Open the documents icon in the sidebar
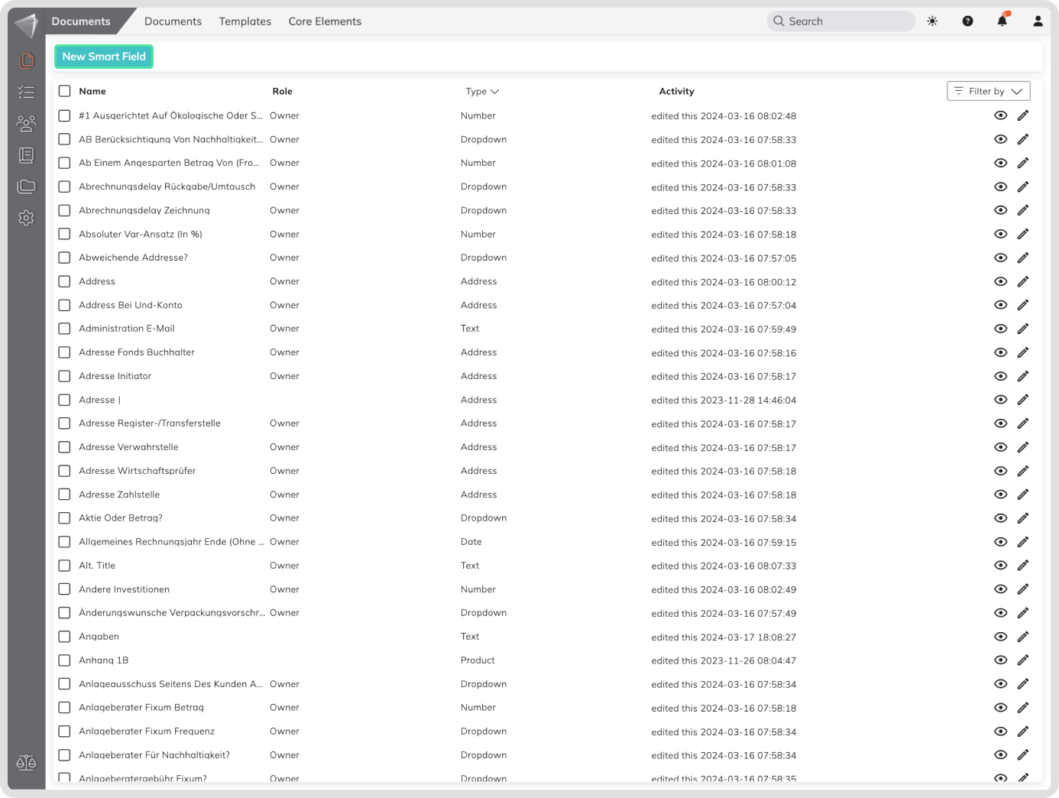Image resolution: width=1059 pixels, height=798 pixels. (x=27, y=60)
